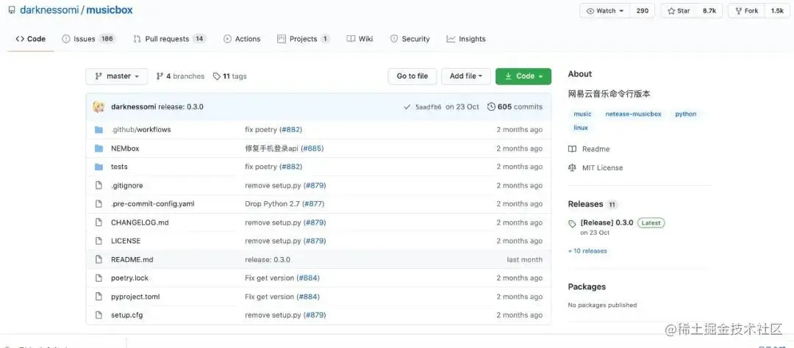Open the NEMbox folder

pos(125,149)
